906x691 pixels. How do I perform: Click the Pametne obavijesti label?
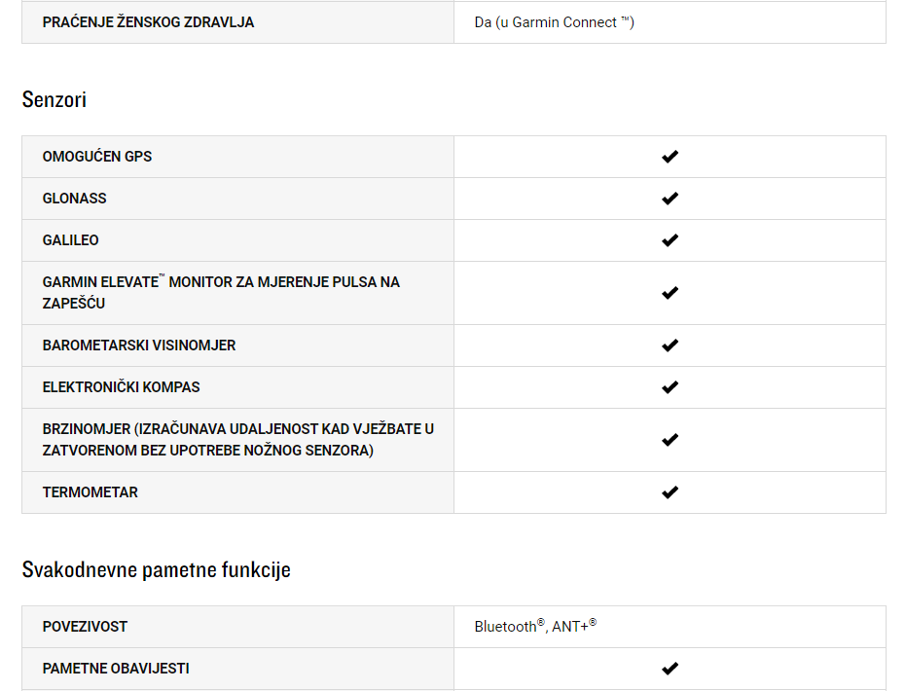coord(116,669)
